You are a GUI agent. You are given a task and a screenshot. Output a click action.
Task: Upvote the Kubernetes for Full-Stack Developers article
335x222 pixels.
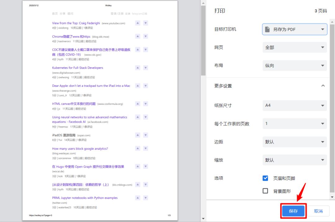(x=137, y=68)
